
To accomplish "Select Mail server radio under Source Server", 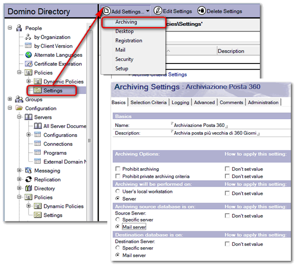I will [x=117, y=227].
